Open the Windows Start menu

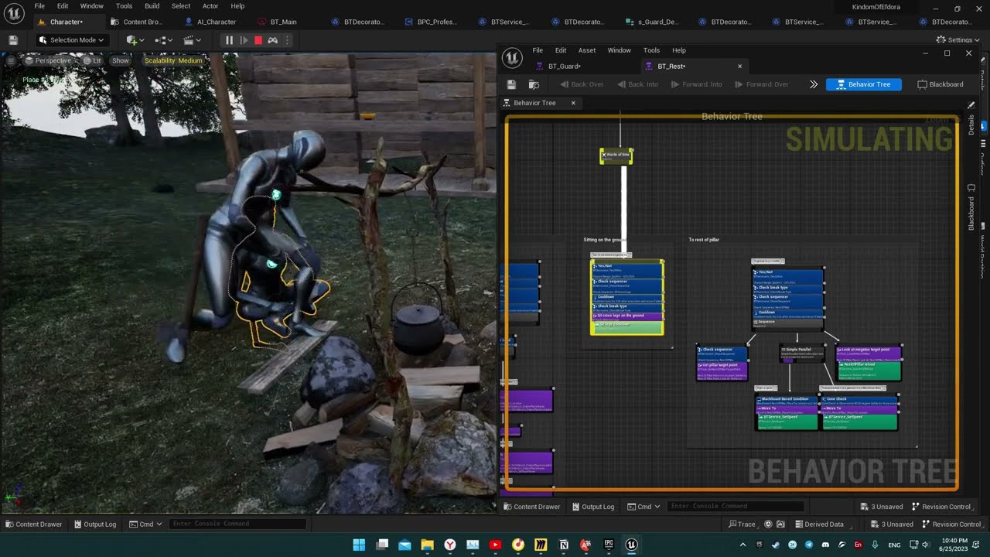359,545
